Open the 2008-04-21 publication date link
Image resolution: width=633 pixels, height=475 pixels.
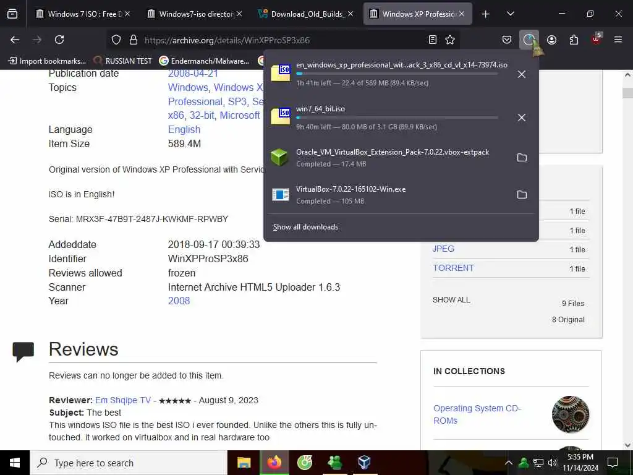tap(193, 74)
